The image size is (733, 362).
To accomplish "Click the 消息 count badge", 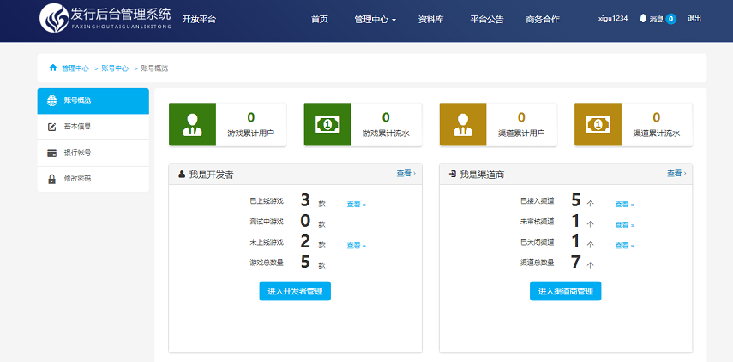I will pos(670,18).
